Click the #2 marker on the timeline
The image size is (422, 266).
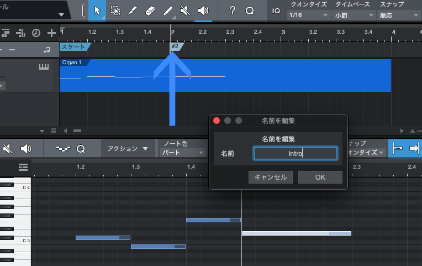176,47
